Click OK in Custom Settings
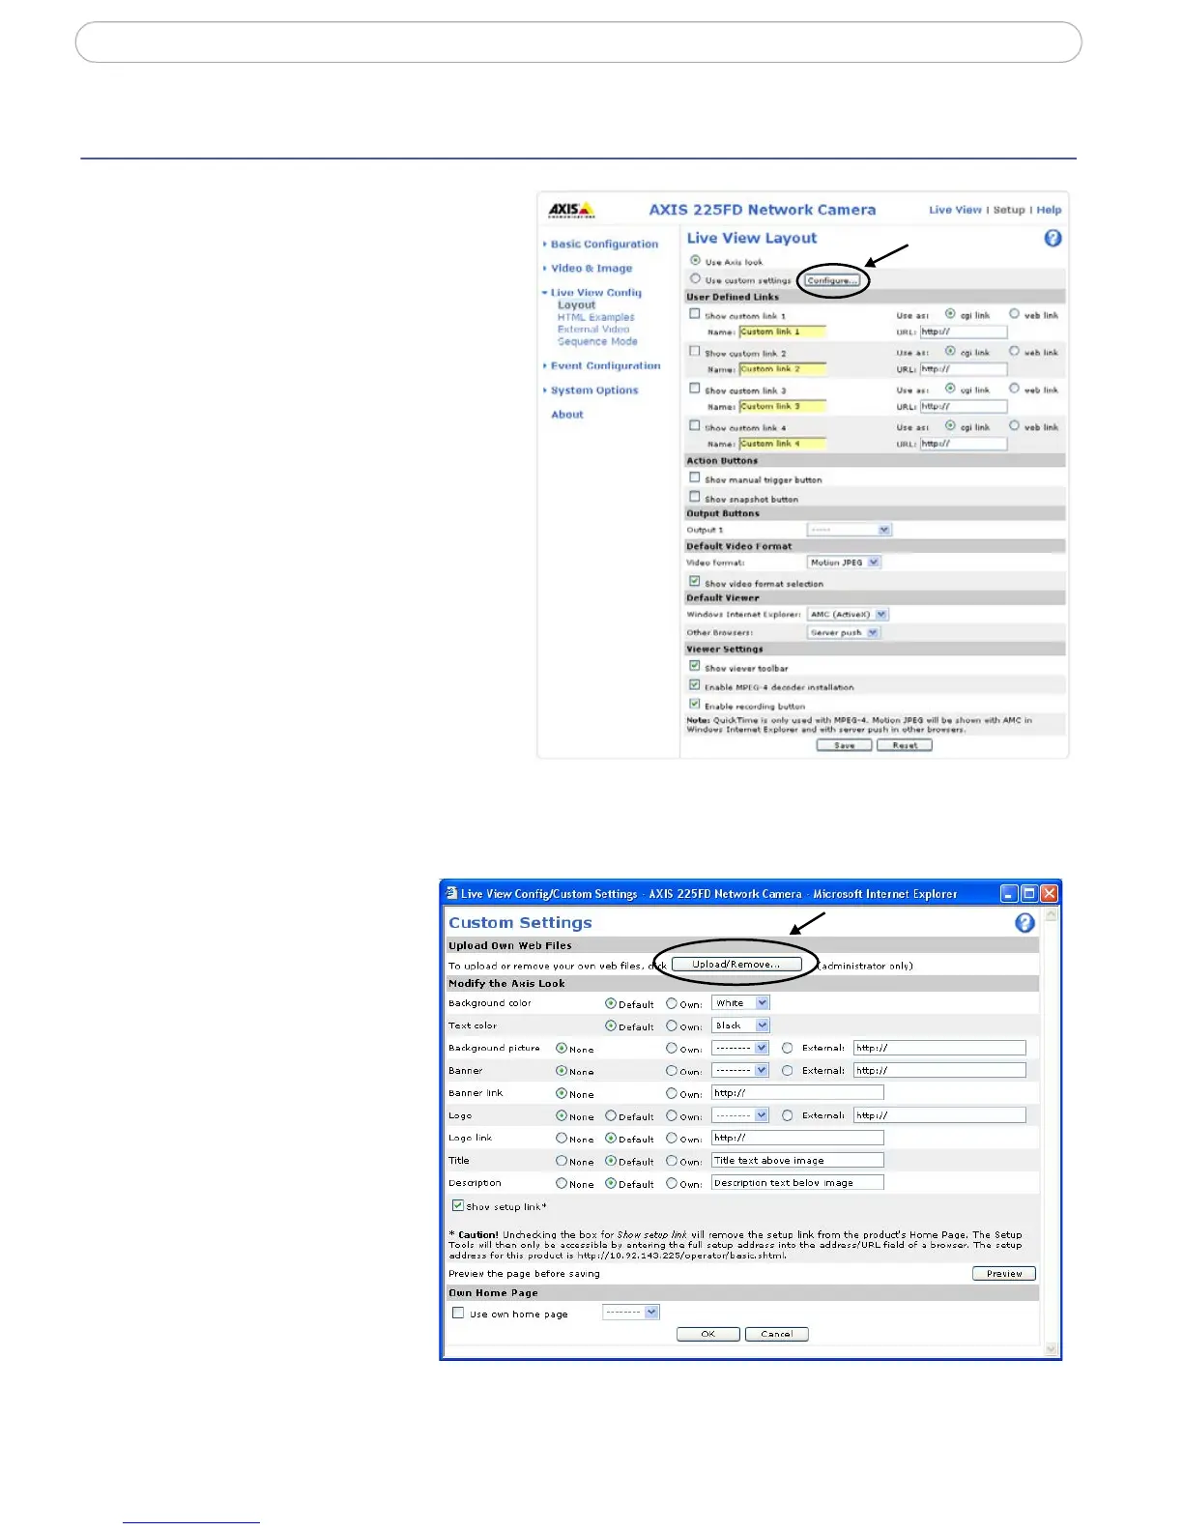This screenshot has height=1531, width=1183. pos(708,1334)
